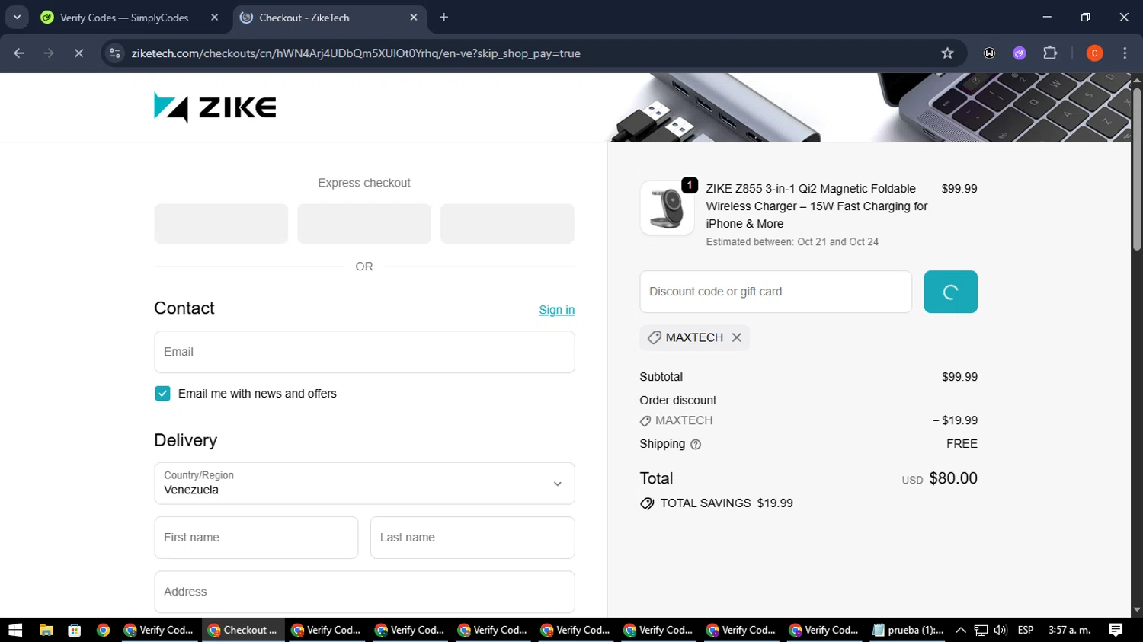The width and height of the screenshot is (1143, 642).
Task: Click the discount Apply button spinner
Action: pyautogui.click(x=950, y=292)
